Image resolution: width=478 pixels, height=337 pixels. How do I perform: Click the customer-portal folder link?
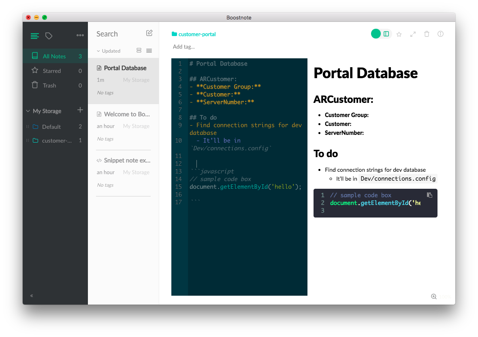(x=197, y=34)
